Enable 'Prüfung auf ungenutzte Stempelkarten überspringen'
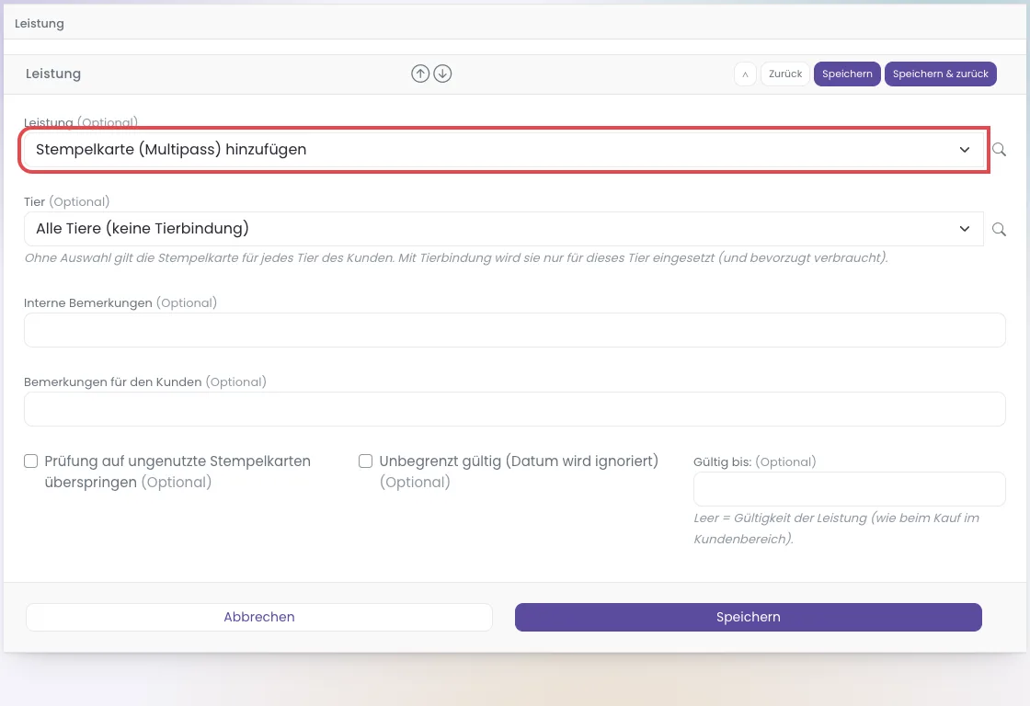Viewport: 1030px width, 706px height. (31, 461)
